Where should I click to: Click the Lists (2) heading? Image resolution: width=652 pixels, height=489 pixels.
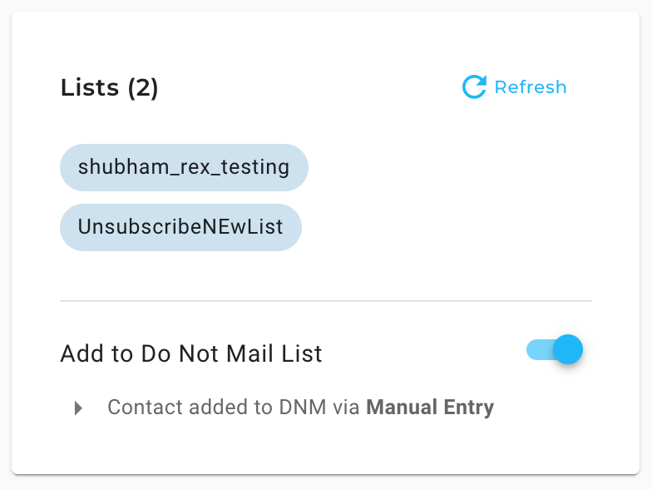pos(110,88)
